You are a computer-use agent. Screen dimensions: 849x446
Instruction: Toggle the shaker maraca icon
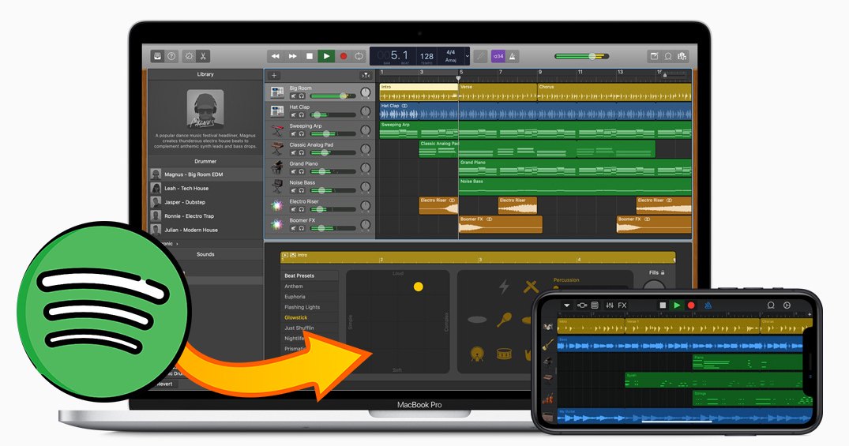click(x=504, y=320)
